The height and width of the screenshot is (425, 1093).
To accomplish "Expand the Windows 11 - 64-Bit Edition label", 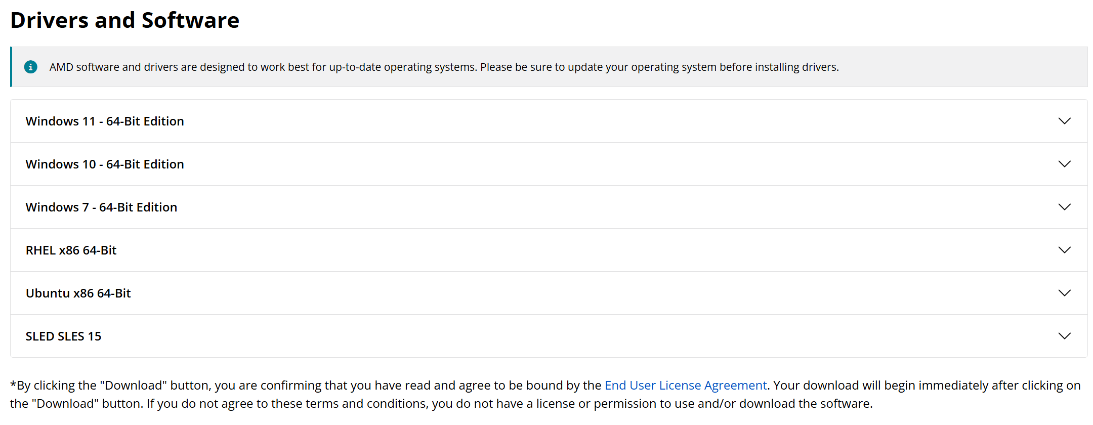I will click(105, 121).
